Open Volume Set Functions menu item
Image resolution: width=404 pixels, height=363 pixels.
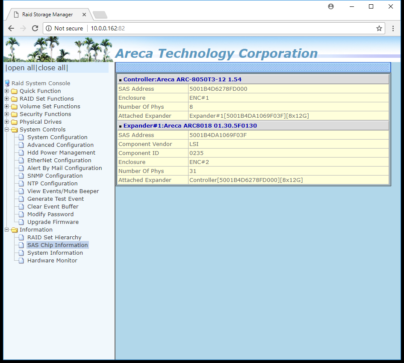50,106
